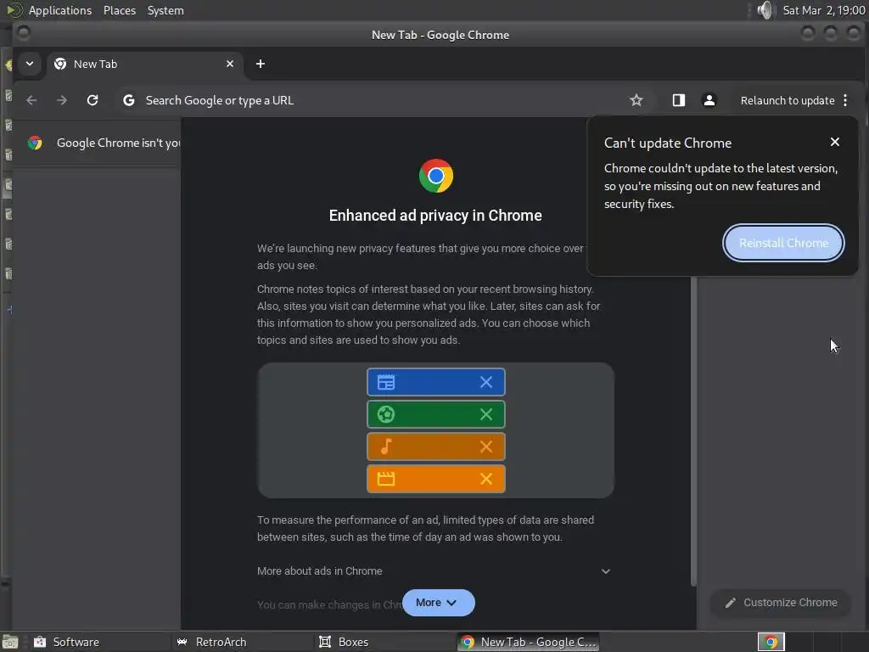This screenshot has width=869, height=652.
Task: Dismiss the Can't update Chrome popup
Action: pyautogui.click(x=835, y=142)
